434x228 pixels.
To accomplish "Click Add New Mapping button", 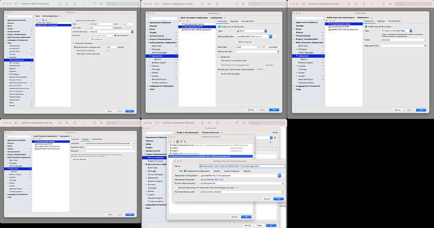I will [x=80, y=159].
